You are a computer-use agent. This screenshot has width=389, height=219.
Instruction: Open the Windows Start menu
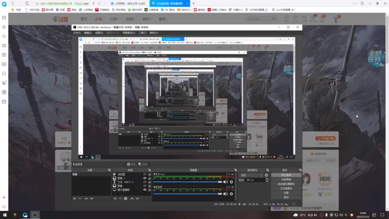click(5, 215)
